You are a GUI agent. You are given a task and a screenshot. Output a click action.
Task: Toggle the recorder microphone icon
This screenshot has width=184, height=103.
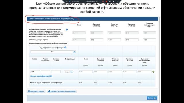(x=70, y=1)
